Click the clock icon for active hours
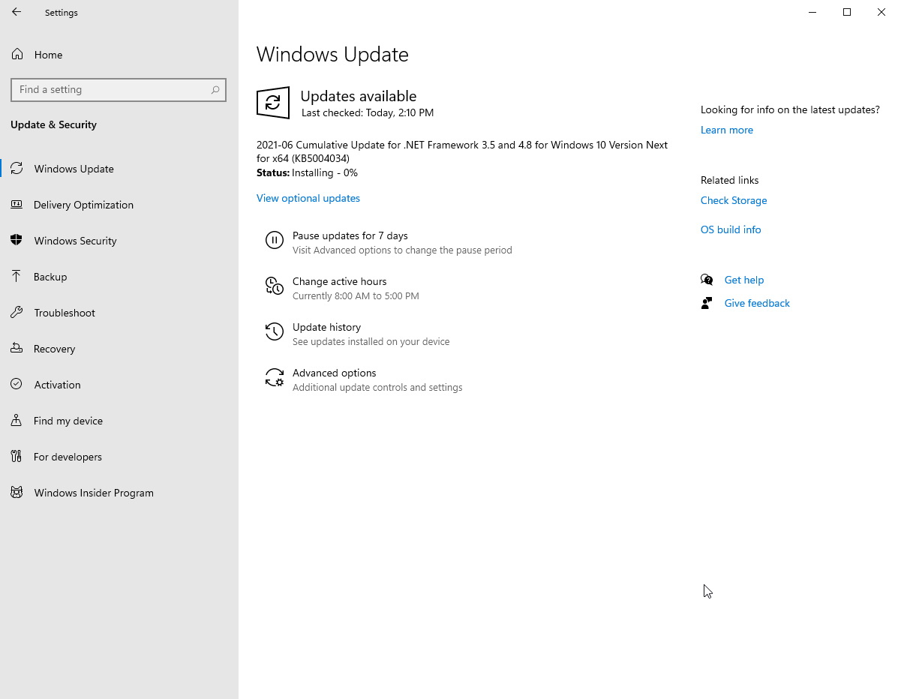The image size is (898, 699). (x=275, y=286)
